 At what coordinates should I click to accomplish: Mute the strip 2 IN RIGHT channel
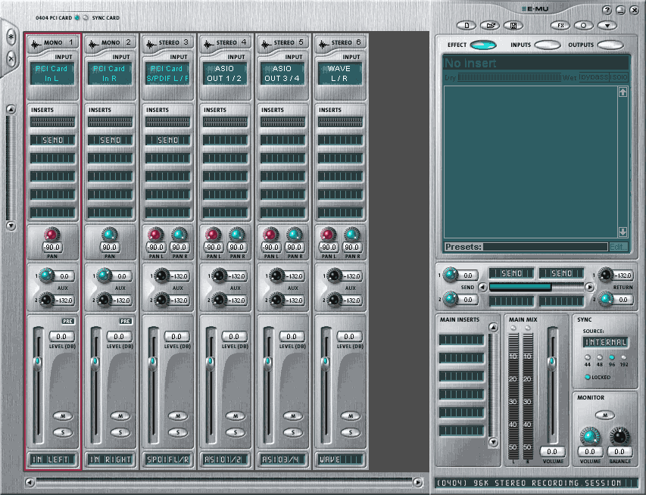tap(120, 416)
